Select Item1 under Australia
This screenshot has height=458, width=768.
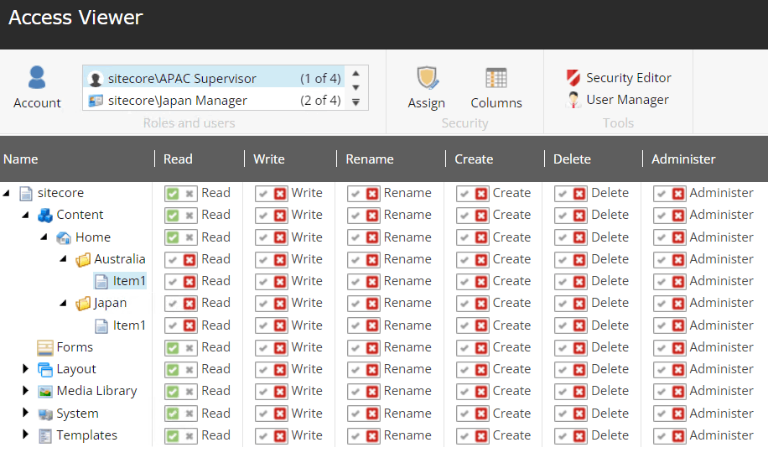click(121, 281)
